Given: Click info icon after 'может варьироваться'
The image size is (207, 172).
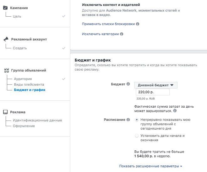Looking at the screenshot, I should click(175, 111).
